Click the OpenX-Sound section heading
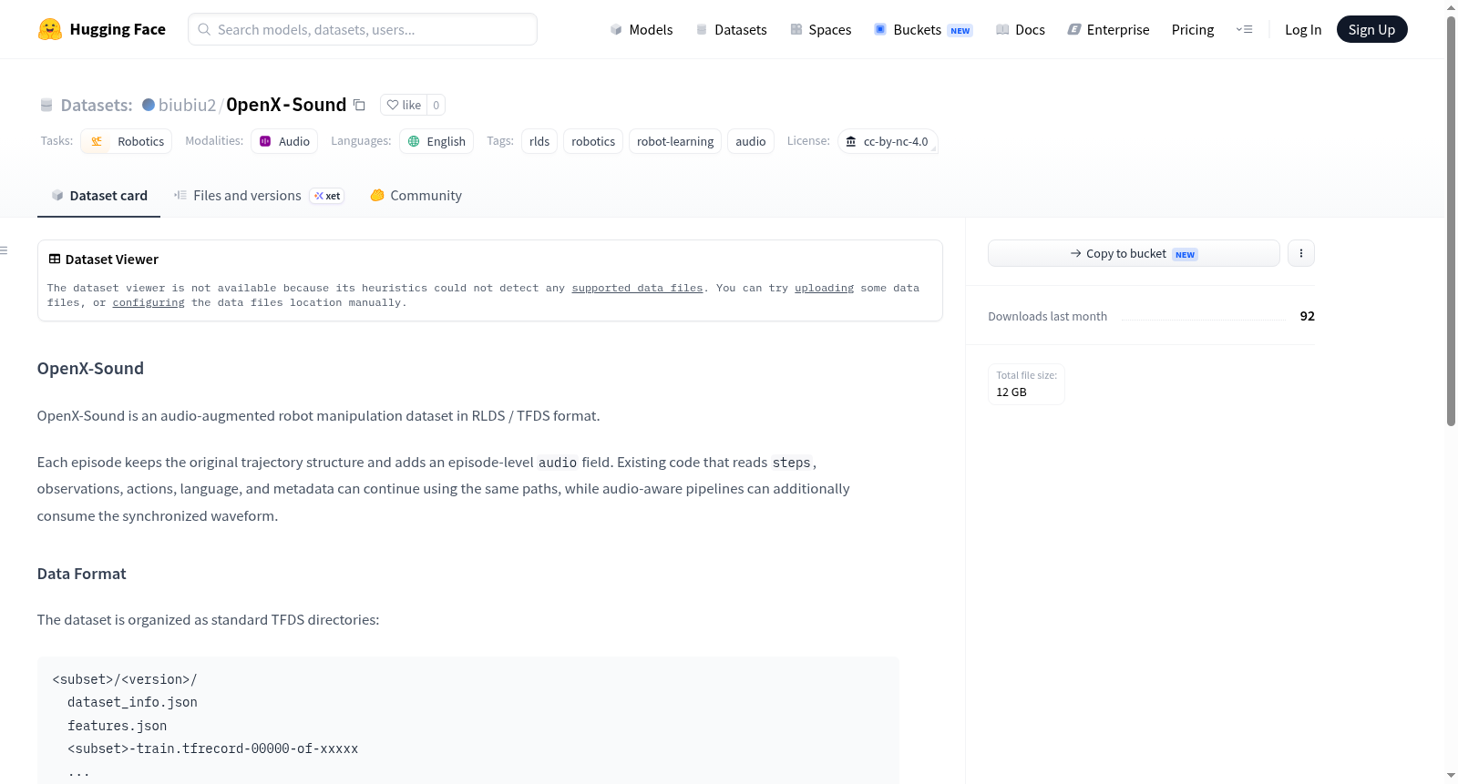Image resolution: width=1458 pixels, height=784 pixels. coord(90,368)
